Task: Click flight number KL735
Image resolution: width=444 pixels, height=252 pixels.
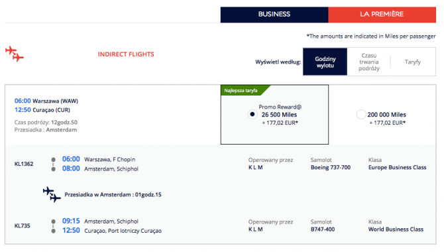Action: (x=22, y=225)
